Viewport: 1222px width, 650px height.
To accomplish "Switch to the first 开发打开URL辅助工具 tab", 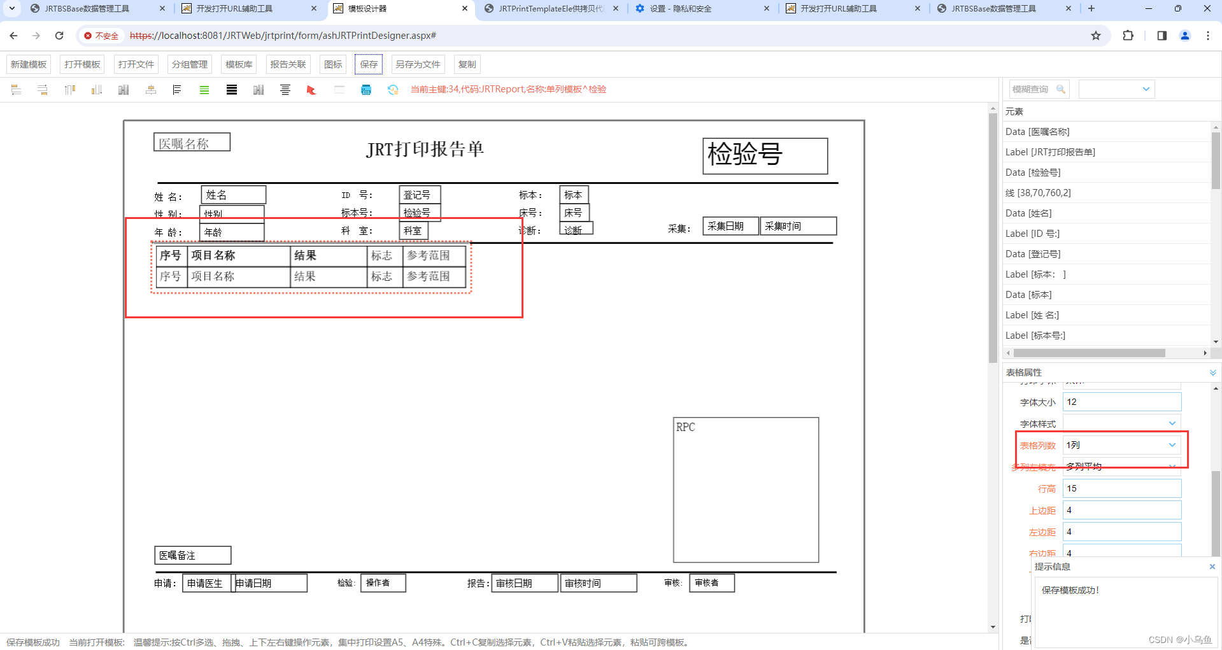I will (249, 9).
